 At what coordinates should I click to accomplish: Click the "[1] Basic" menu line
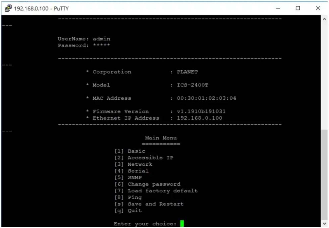coord(130,151)
